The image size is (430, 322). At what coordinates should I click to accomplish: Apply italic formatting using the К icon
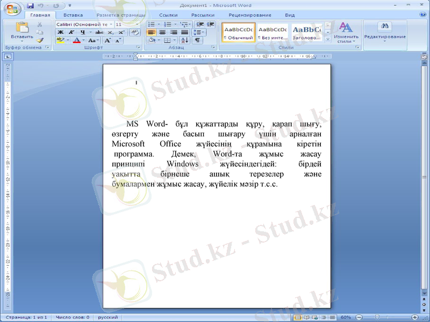71,32
